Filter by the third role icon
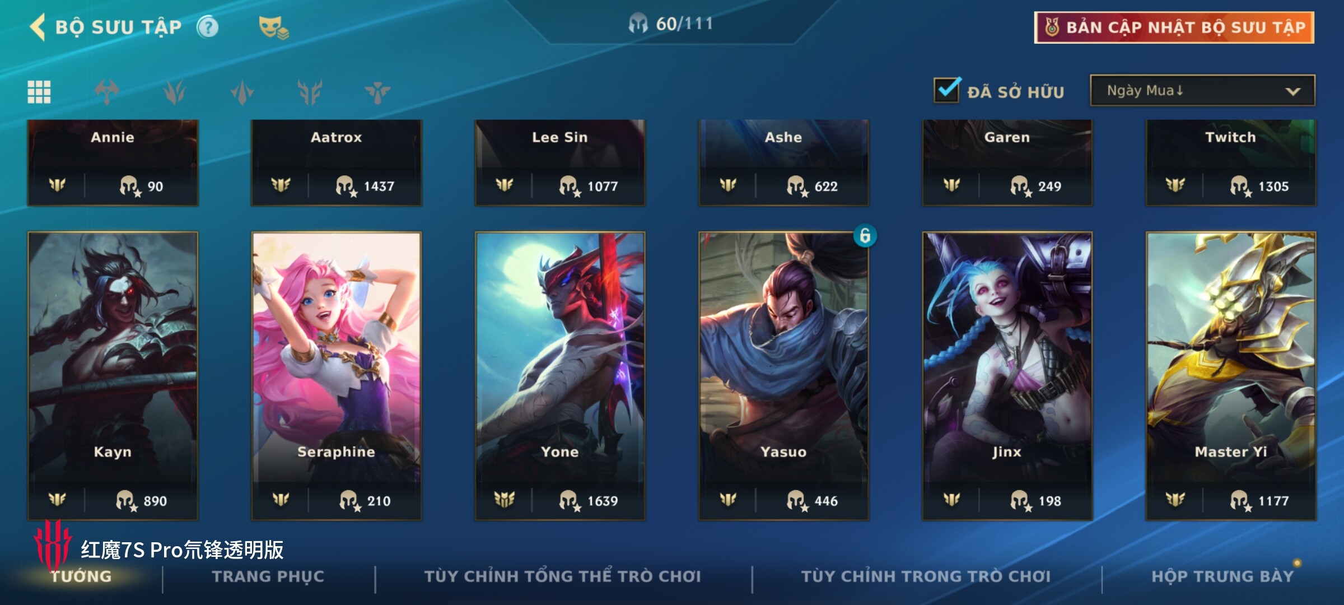The height and width of the screenshot is (605, 1344). tap(242, 92)
